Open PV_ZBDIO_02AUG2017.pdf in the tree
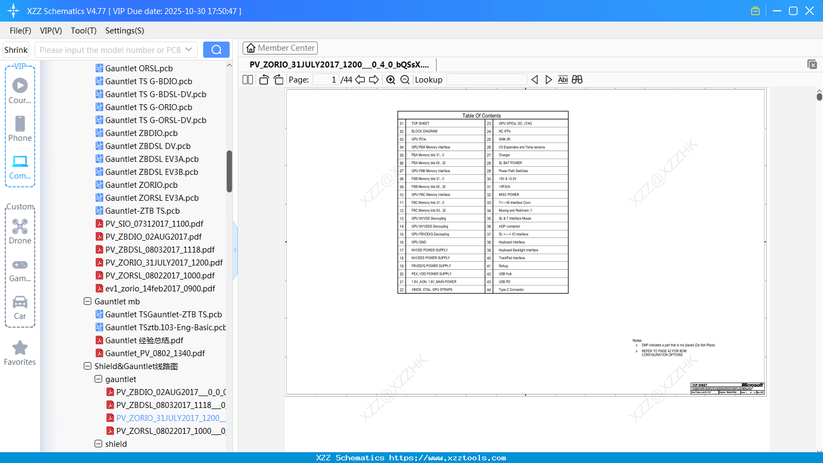 tap(153, 237)
